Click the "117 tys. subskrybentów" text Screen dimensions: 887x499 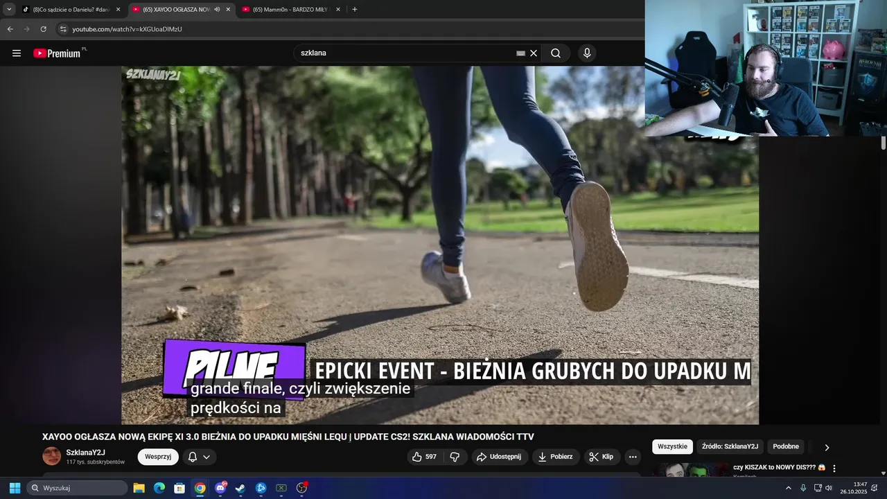coord(96,462)
